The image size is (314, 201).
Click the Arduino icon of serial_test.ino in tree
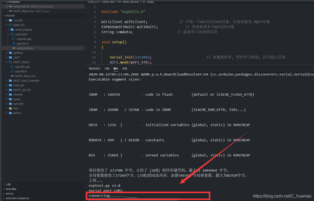pyautogui.click(x=14, y=48)
